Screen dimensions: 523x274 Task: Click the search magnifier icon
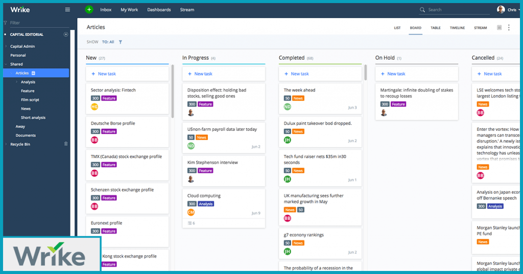(422, 10)
